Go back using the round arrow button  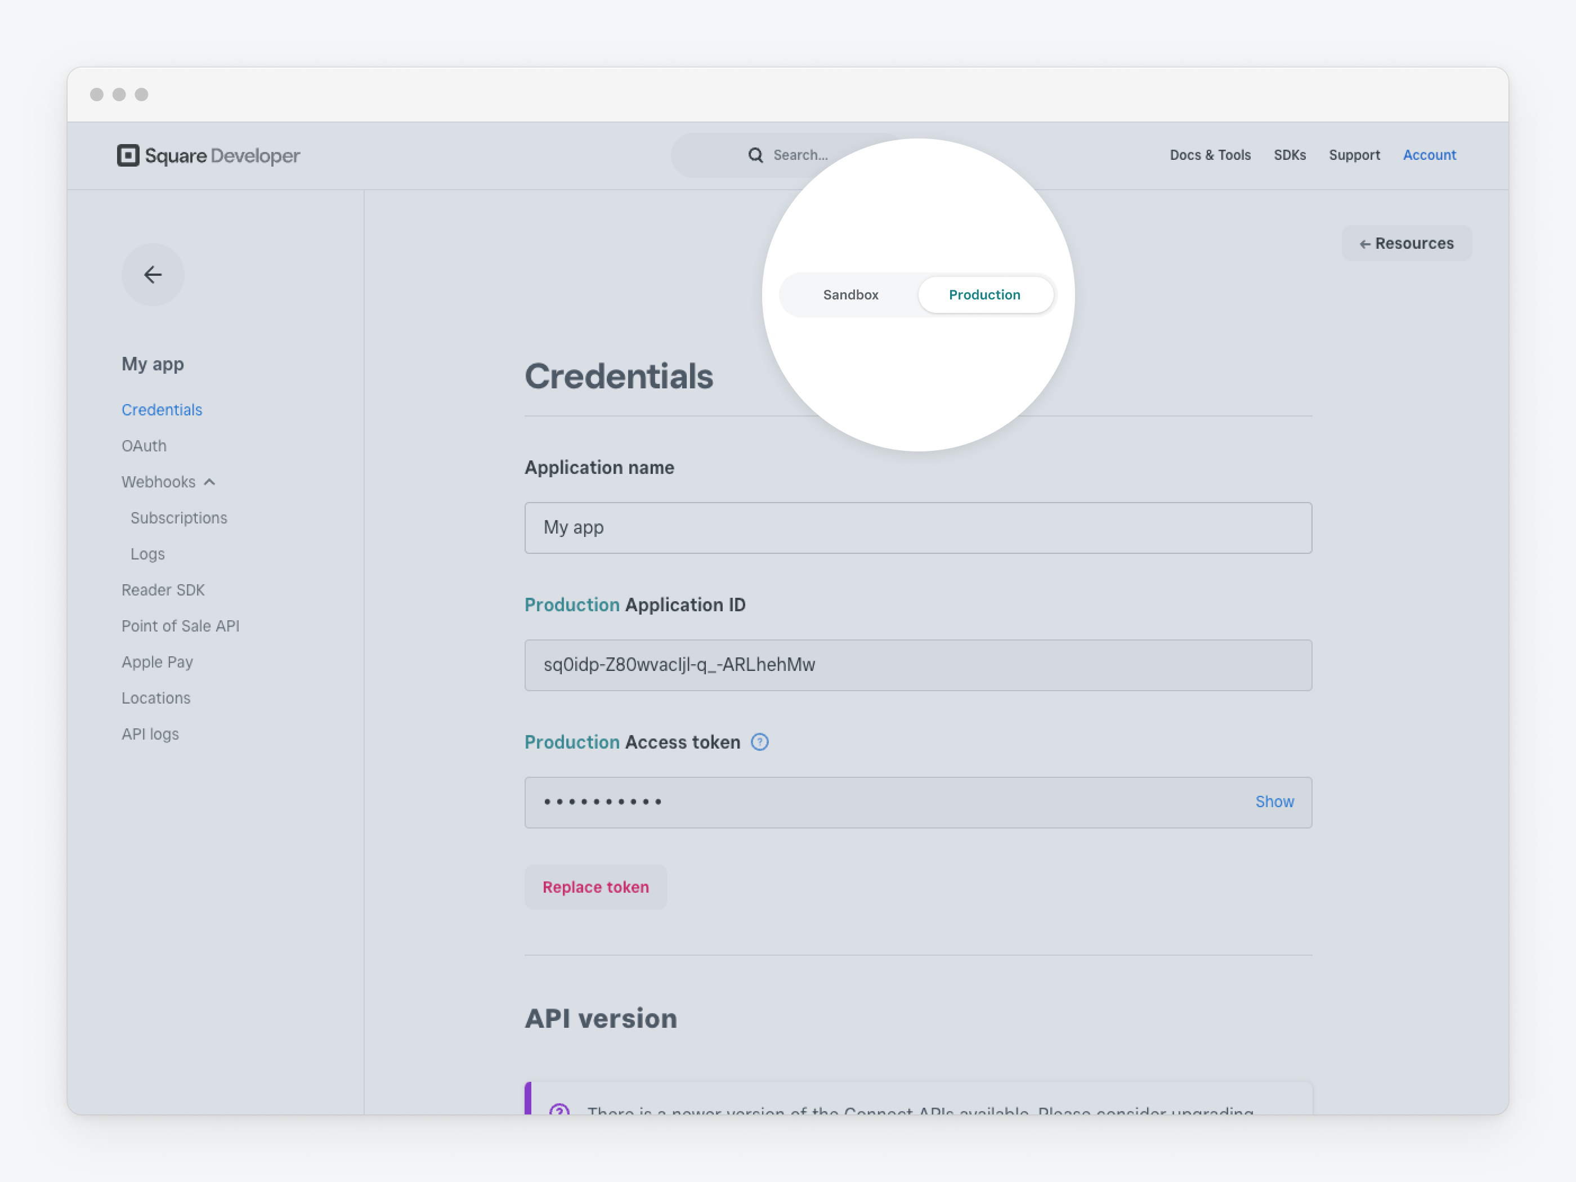click(153, 275)
